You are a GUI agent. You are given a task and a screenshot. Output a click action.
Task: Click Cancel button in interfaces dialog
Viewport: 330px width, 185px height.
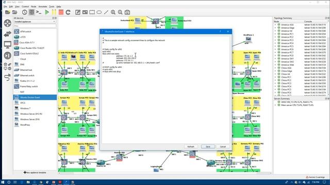(223, 146)
